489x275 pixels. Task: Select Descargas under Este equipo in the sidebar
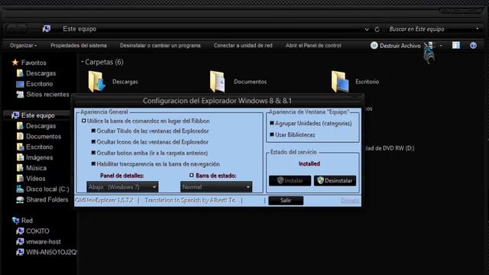click(37, 126)
